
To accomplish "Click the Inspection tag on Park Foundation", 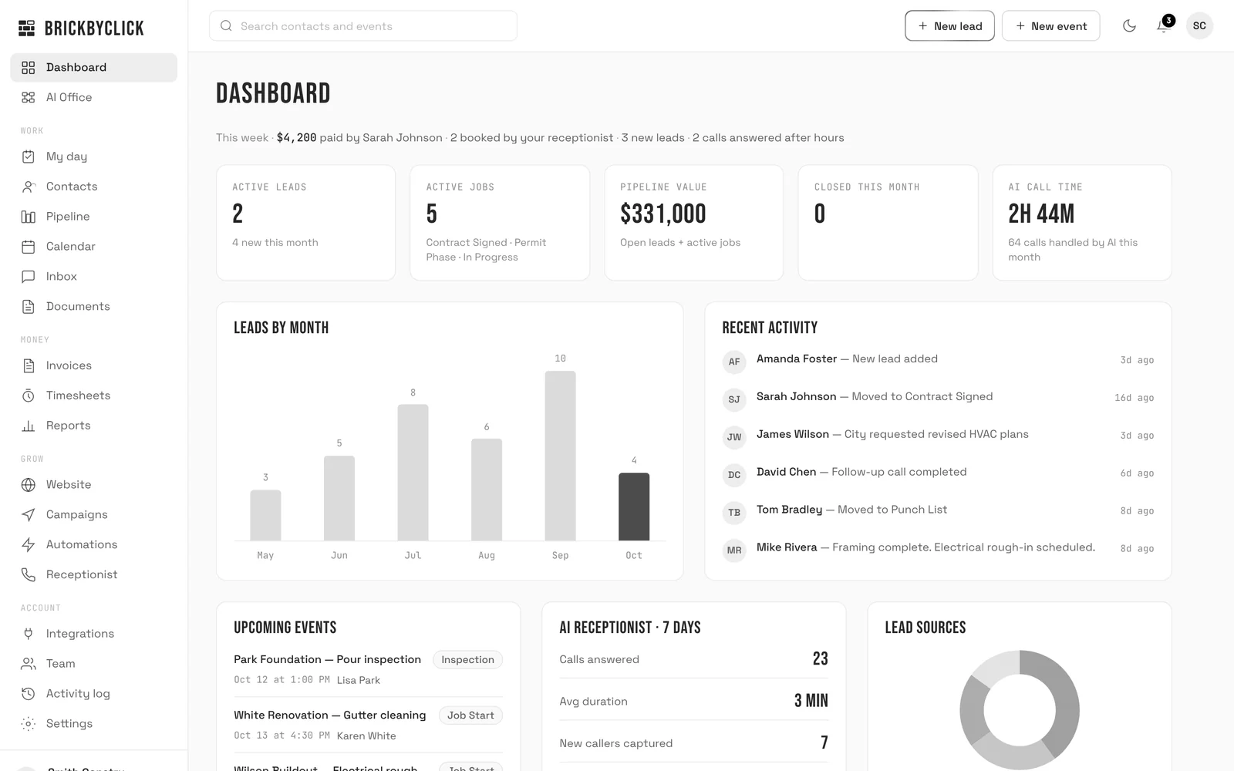I will click(467, 660).
